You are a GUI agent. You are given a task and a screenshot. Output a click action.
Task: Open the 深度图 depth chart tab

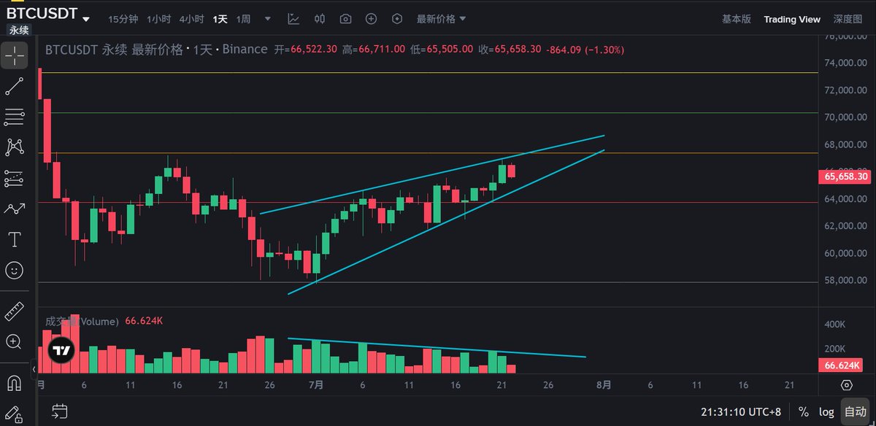click(x=848, y=19)
